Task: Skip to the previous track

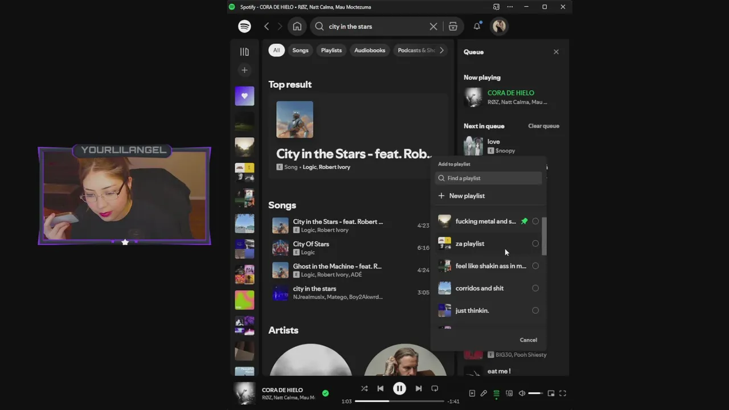Action: [x=380, y=388]
